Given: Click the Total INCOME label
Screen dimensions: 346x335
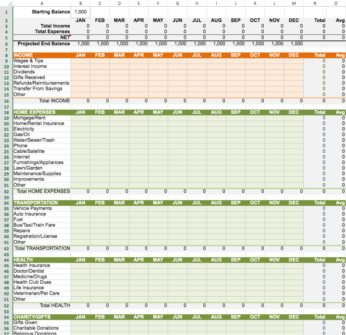Looking at the screenshot, I should [x=54, y=101].
